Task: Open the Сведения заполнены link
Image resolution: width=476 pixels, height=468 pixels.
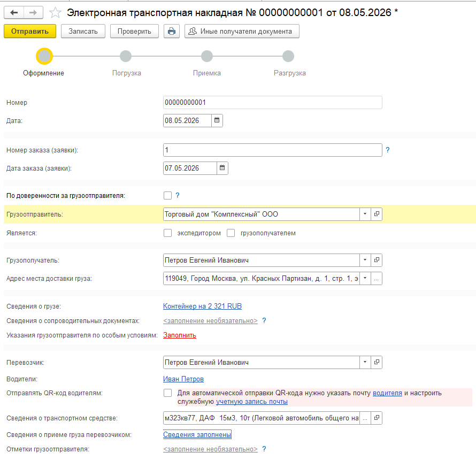Action: coord(197,435)
